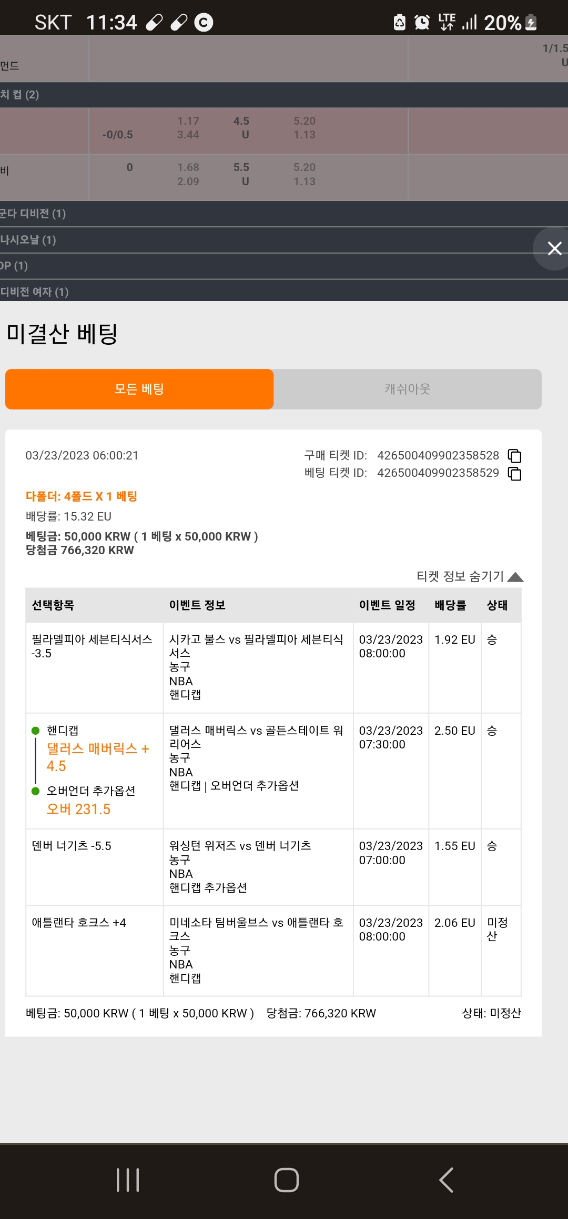Image resolution: width=568 pixels, height=1219 pixels.
Task: Open the 덴버 너기츠 -5.5 selection row
Action: (72, 846)
